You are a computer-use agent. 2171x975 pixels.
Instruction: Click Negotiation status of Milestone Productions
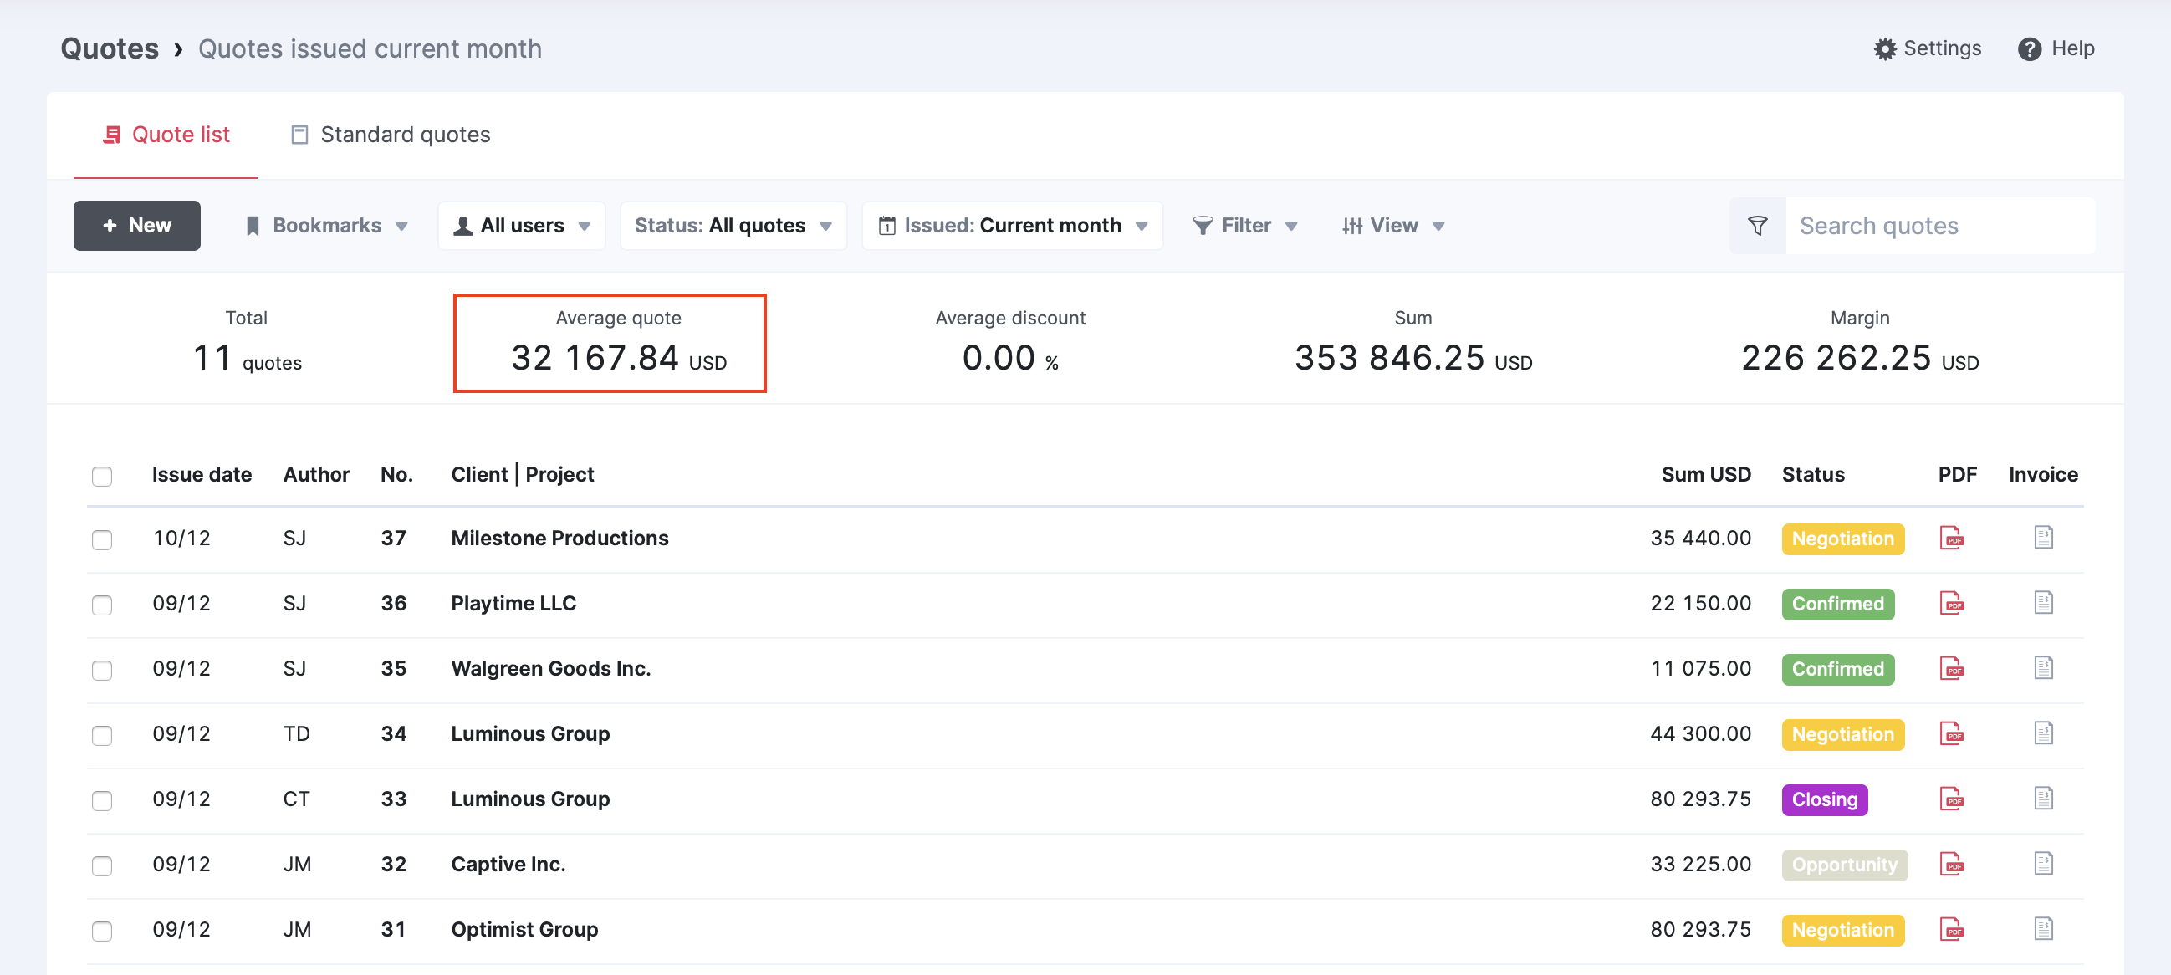(1842, 539)
